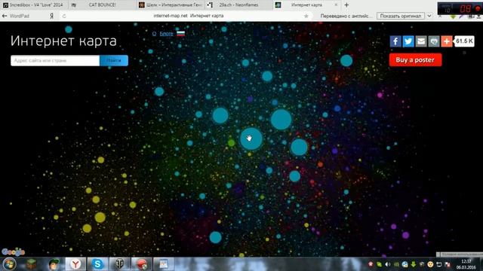Share the map by email icon
Image resolution: width=483 pixels, height=271 pixels.
(421, 41)
